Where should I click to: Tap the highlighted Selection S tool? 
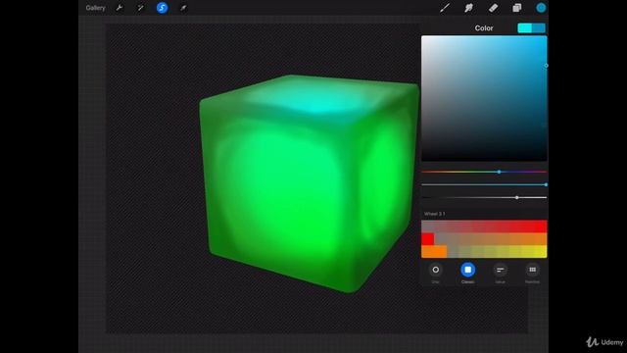pos(162,8)
